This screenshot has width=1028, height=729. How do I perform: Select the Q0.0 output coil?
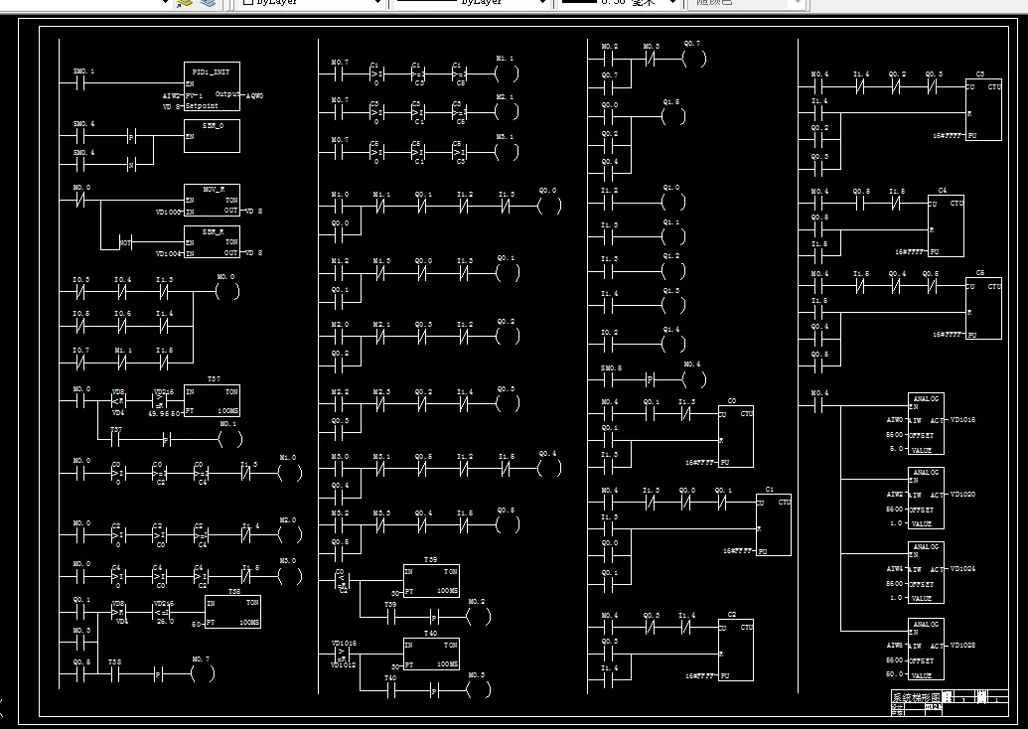click(x=549, y=206)
